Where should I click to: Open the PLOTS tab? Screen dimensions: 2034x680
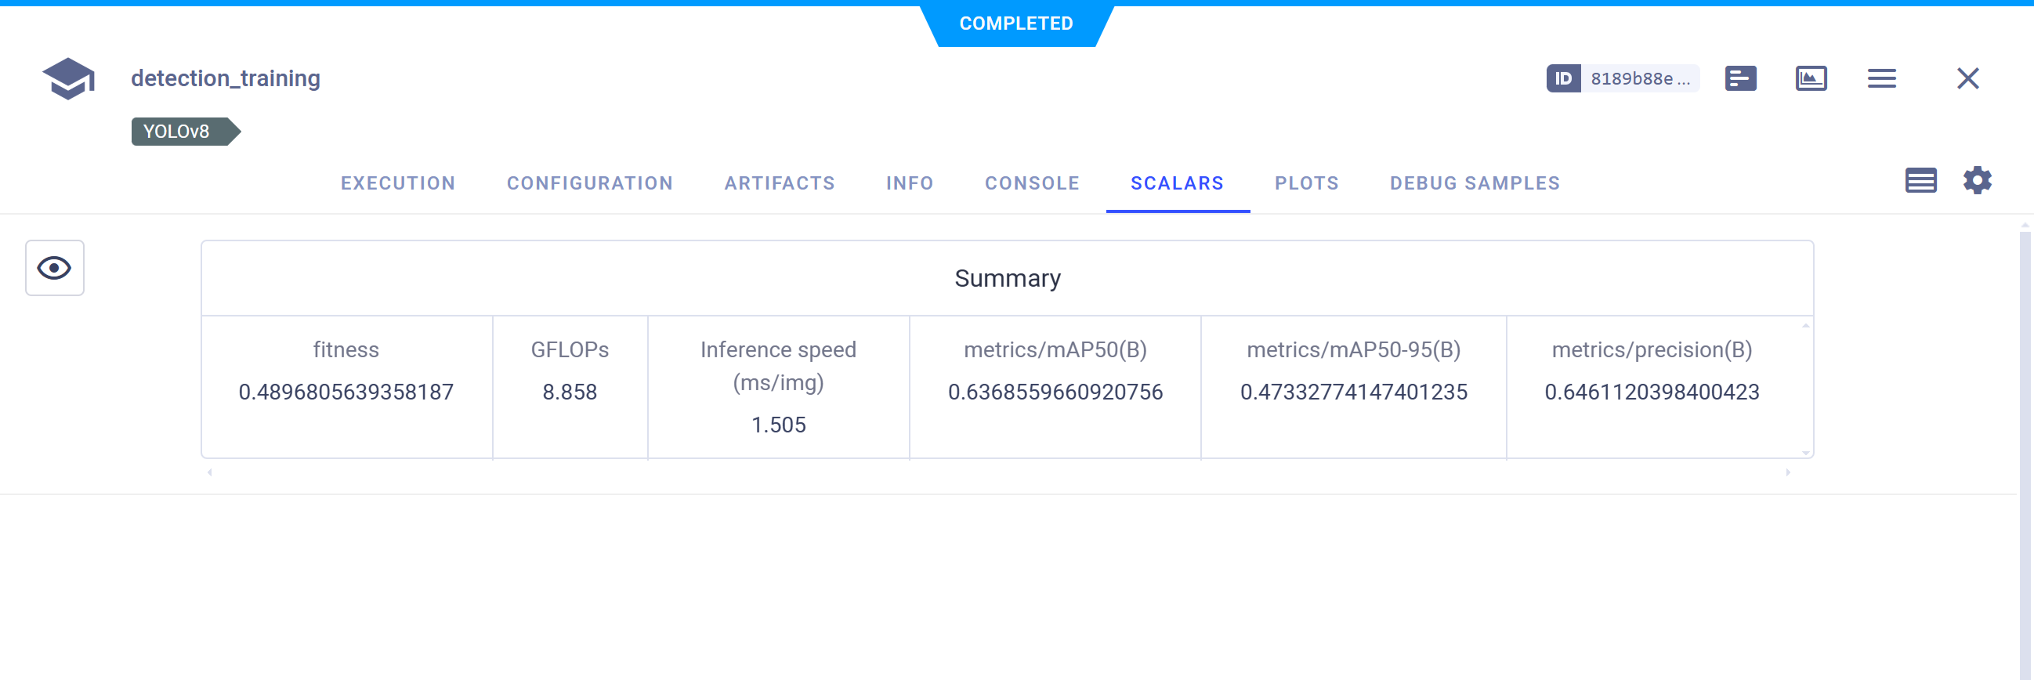tap(1307, 183)
